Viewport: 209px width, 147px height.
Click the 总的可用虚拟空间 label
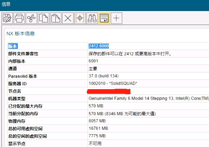[25, 128]
